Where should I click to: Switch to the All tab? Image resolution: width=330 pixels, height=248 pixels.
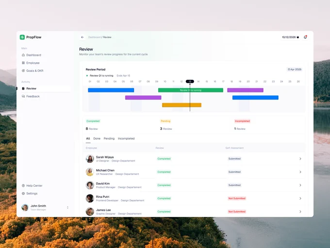click(88, 139)
